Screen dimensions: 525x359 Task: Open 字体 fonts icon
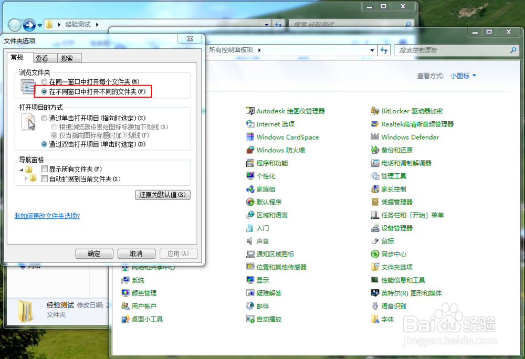tap(375, 319)
